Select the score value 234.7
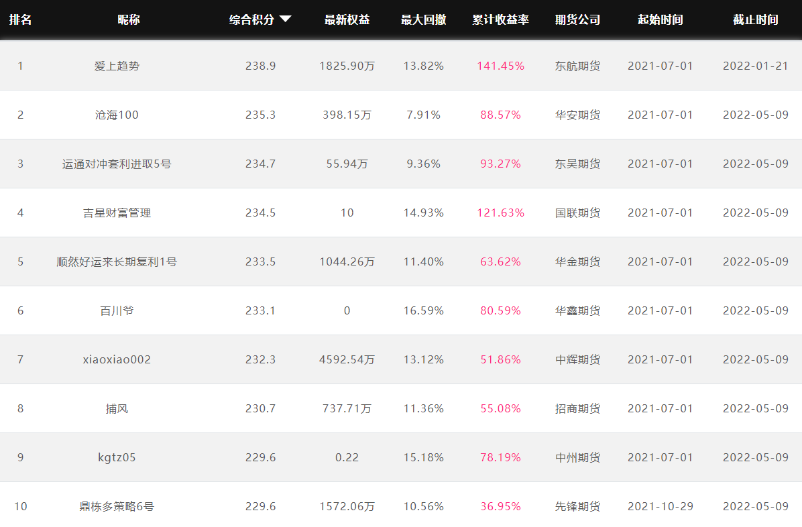 pos(260,164)
